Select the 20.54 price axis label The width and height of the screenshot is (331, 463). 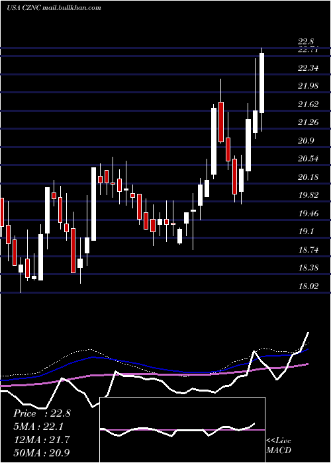308,159
